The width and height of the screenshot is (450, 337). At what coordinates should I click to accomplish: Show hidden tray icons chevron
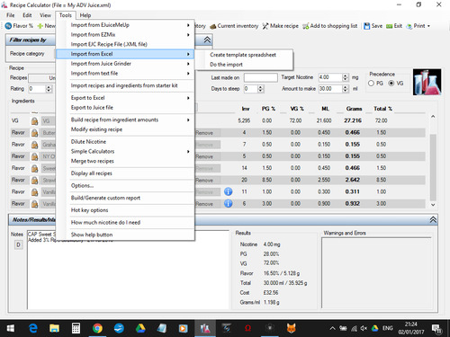(x=332, y=329)
